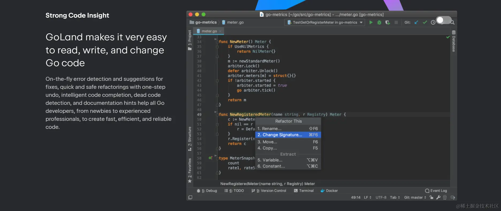Image resolution: width=501 pixels, height=211 pixels.
Task: Close the meter.go editor tab
Action: (220, 31)
